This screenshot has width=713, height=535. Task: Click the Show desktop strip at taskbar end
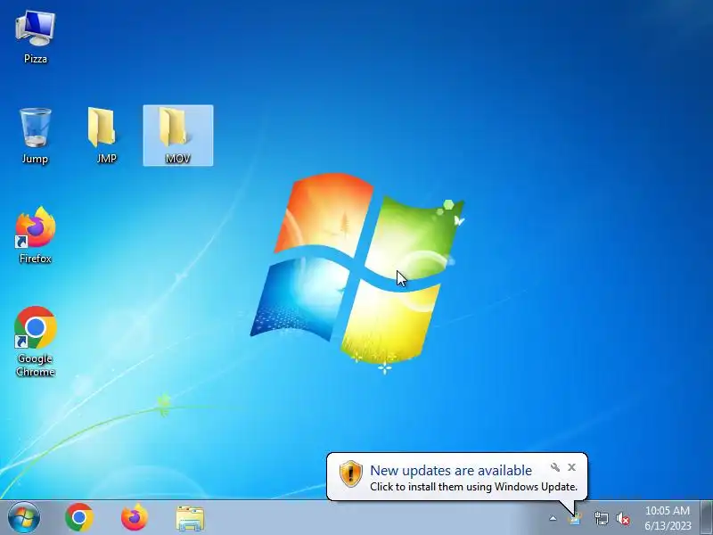[x=707, y=518]
